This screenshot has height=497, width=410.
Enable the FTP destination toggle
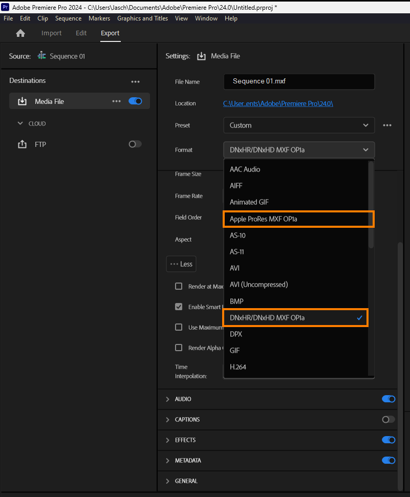tap(135, 144)
